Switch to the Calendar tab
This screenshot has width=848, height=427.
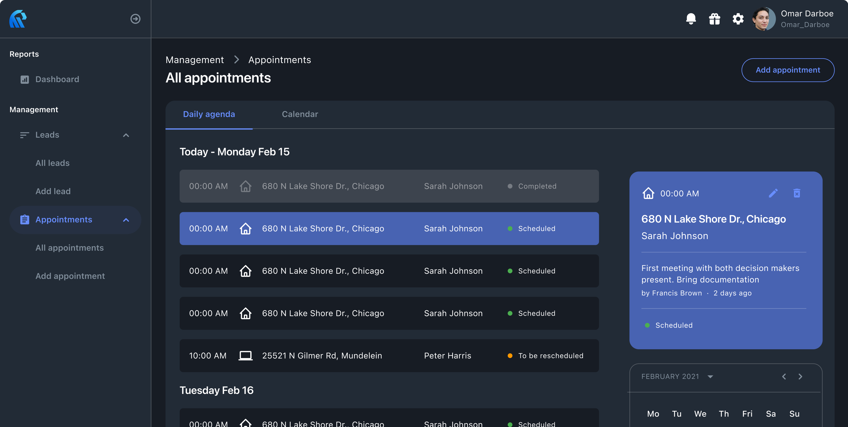pyautogui.click(x=300, y=114)
